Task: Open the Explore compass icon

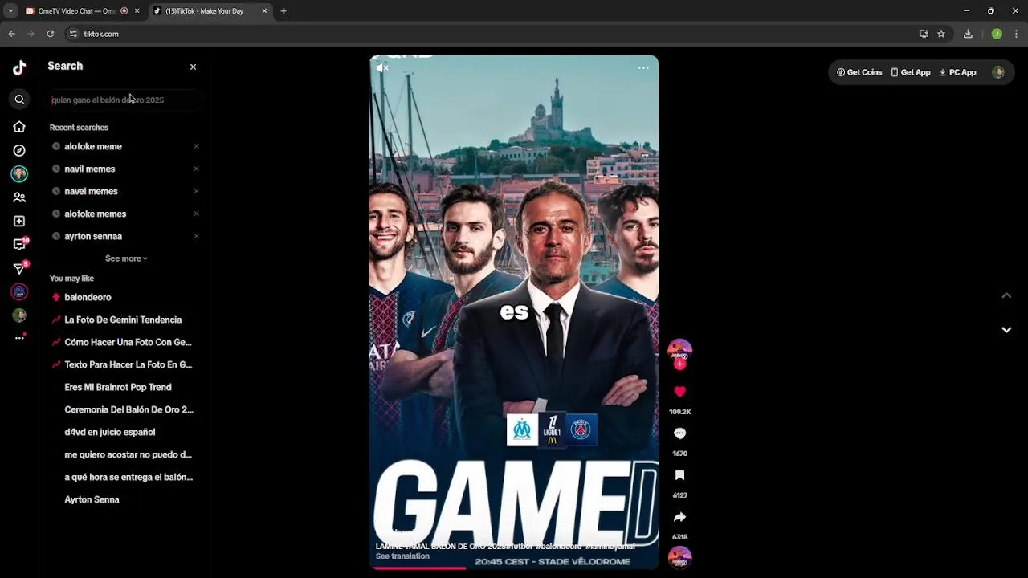Action: tap(19, 150)
